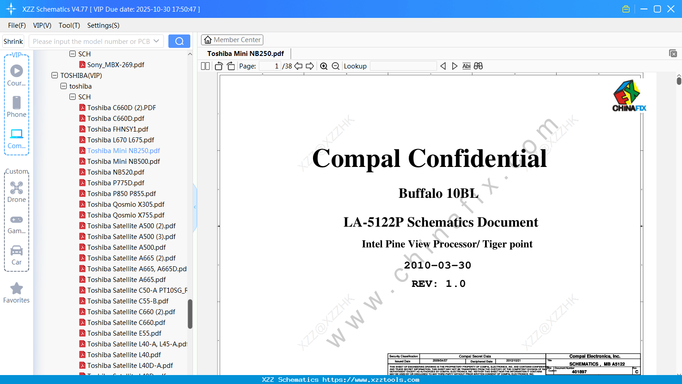
Task: Select the Computer category
Action: coord(17,138)
